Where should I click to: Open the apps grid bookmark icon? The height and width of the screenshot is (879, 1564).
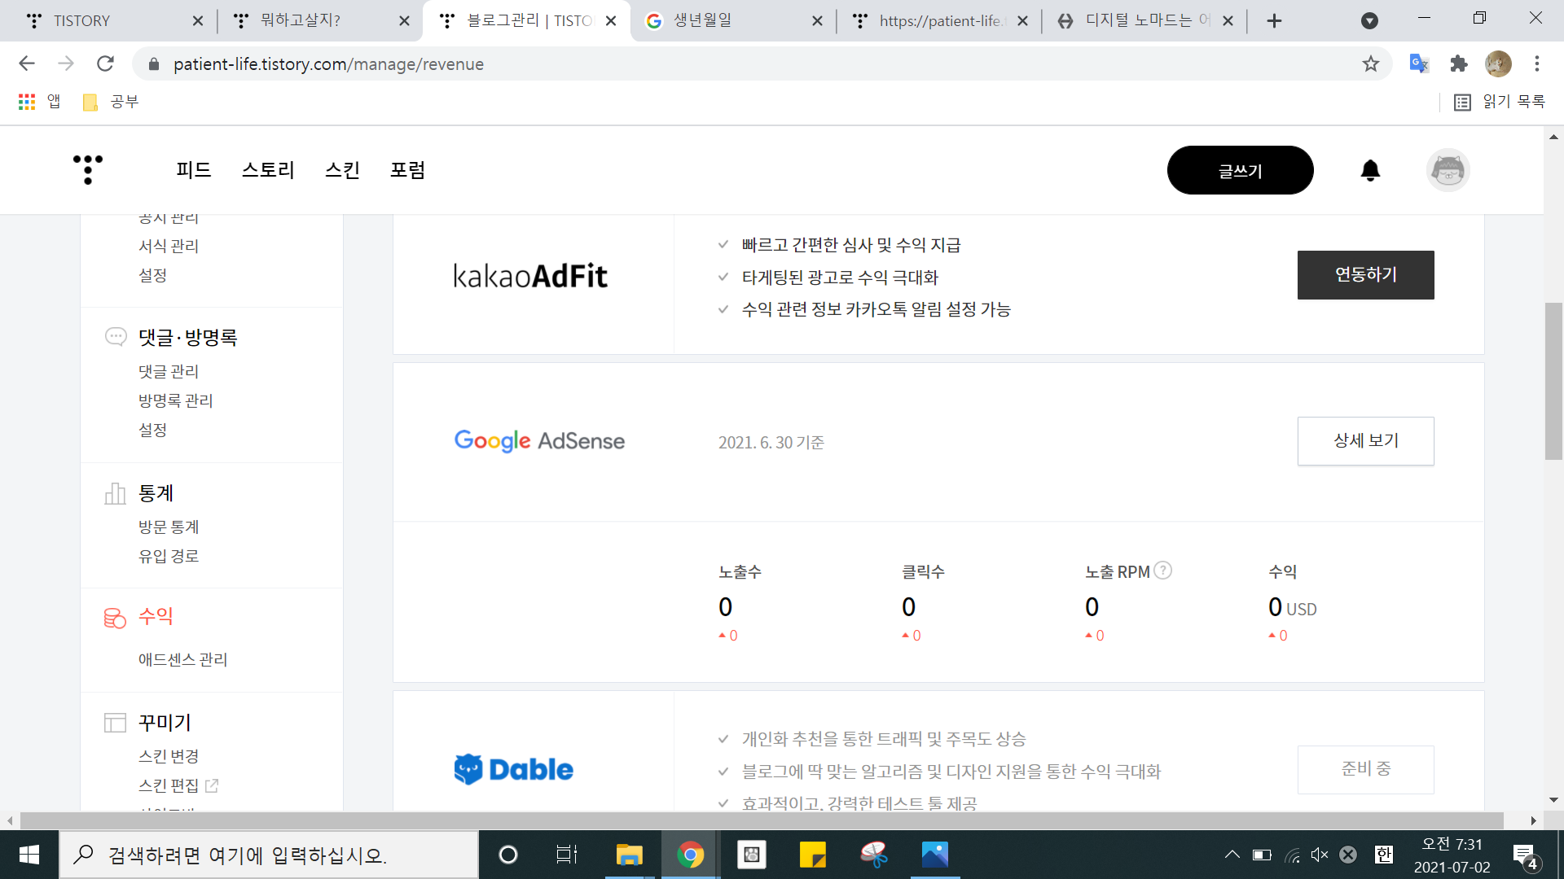[27, 102]
